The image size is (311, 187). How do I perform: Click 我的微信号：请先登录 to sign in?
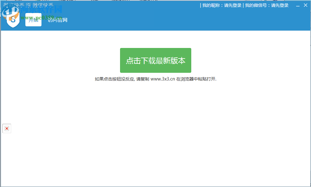pyautogui.click(x=267, y=5)
